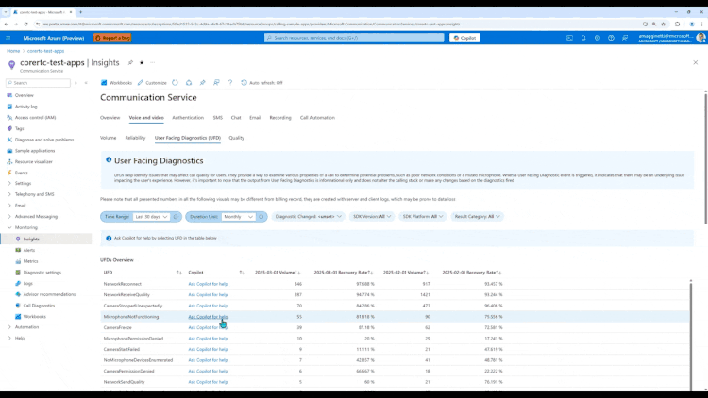Open Diagnose and solve problems
Image resolution: width=708 pixels, height=398 pixels.
46,140
